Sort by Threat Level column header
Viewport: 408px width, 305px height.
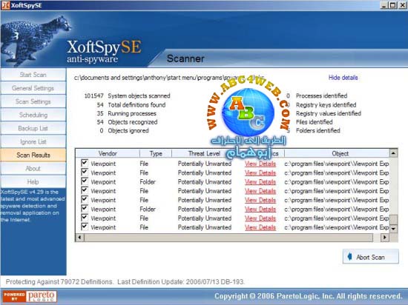point(204,153)
